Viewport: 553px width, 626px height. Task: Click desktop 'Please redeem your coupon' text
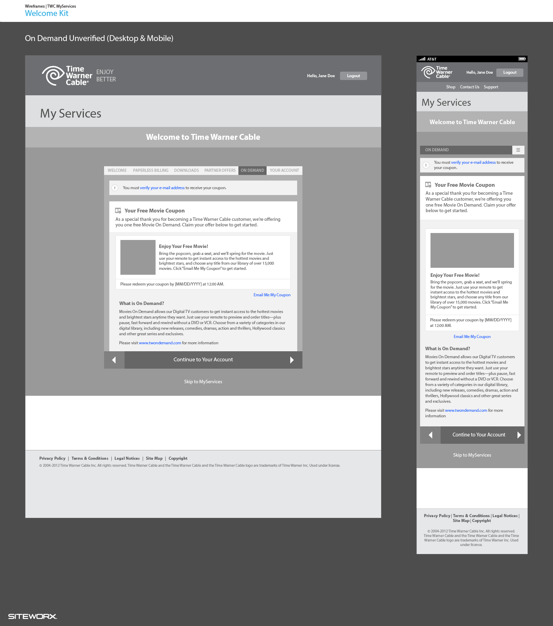click(172, 284)
